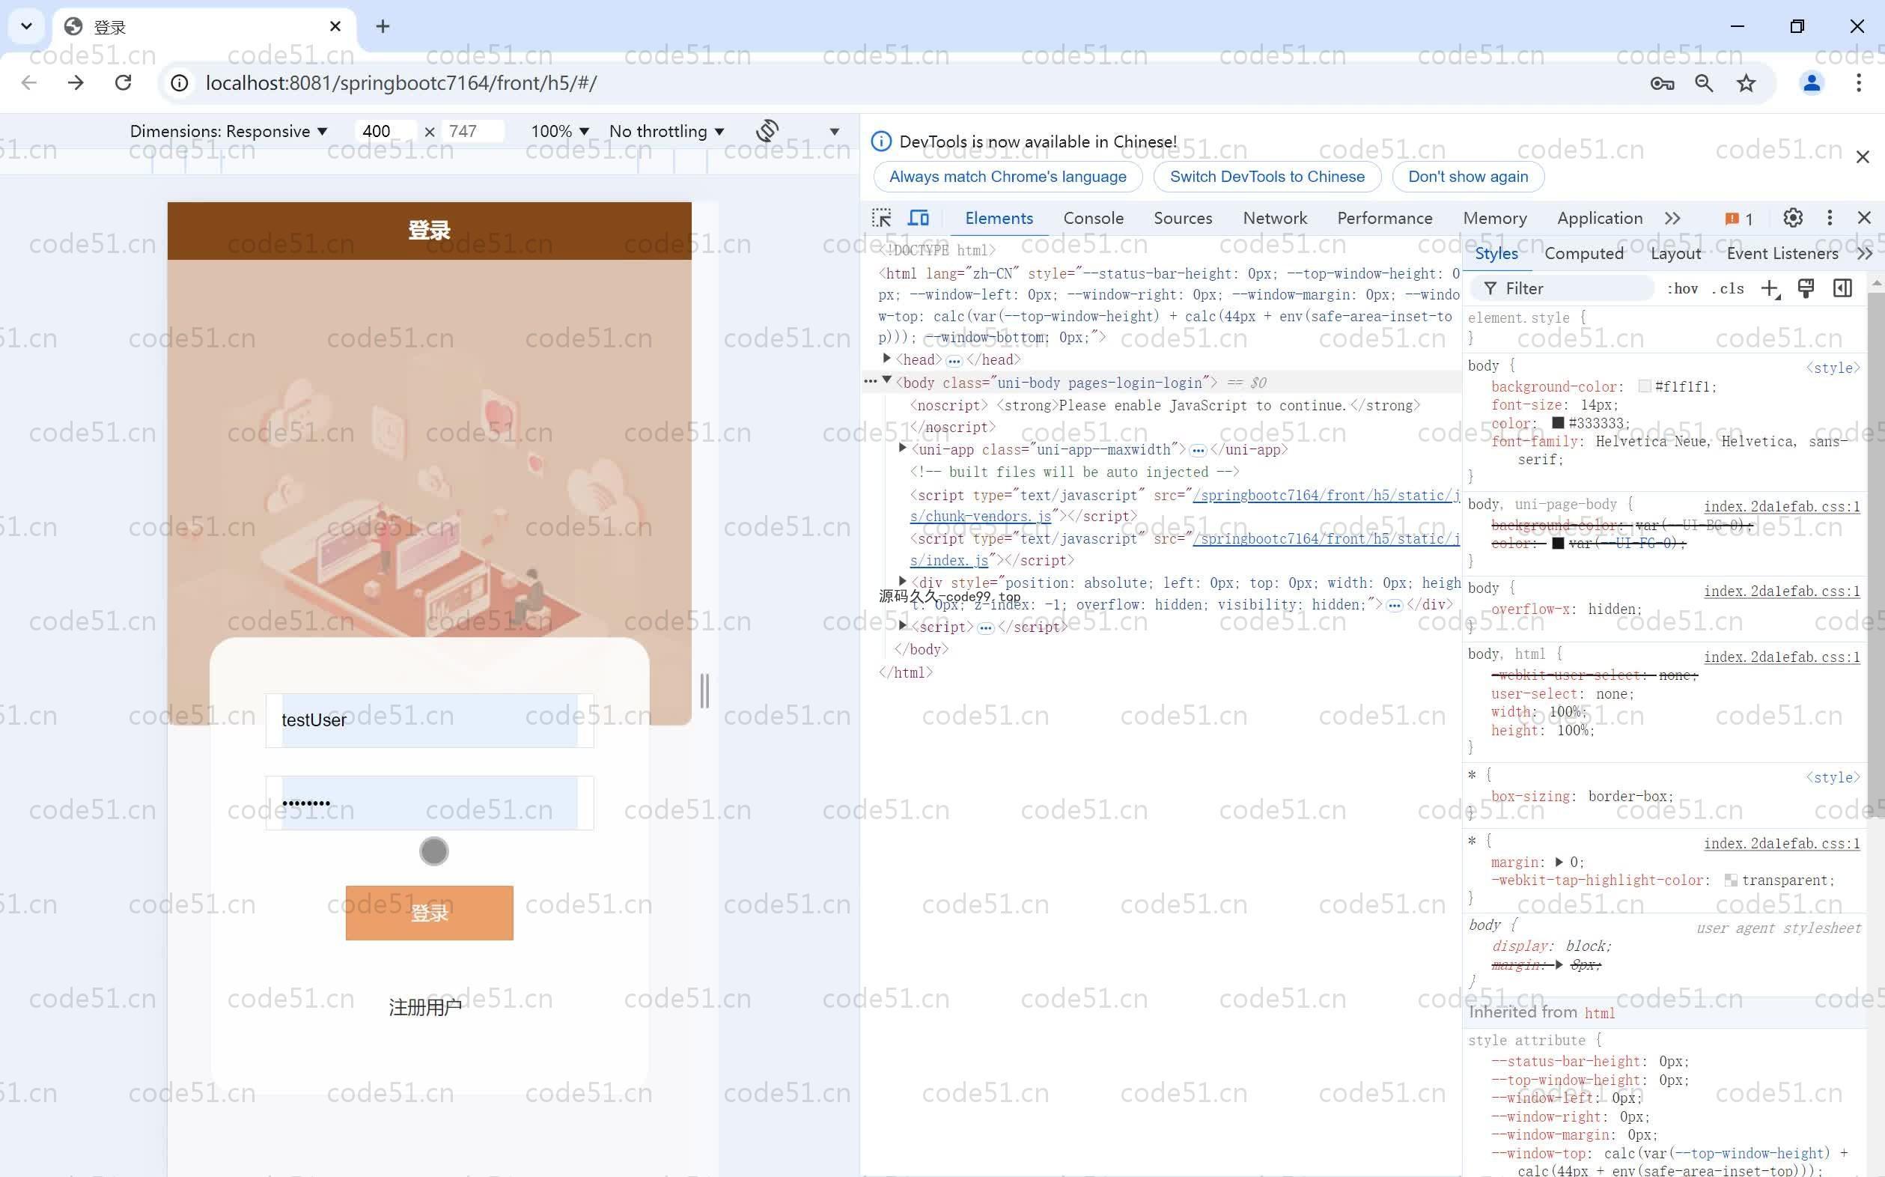Click the username field containing testUser
Viewport: 1885px width, 1177px height.
pyautogui.click(x=430, y=720)
